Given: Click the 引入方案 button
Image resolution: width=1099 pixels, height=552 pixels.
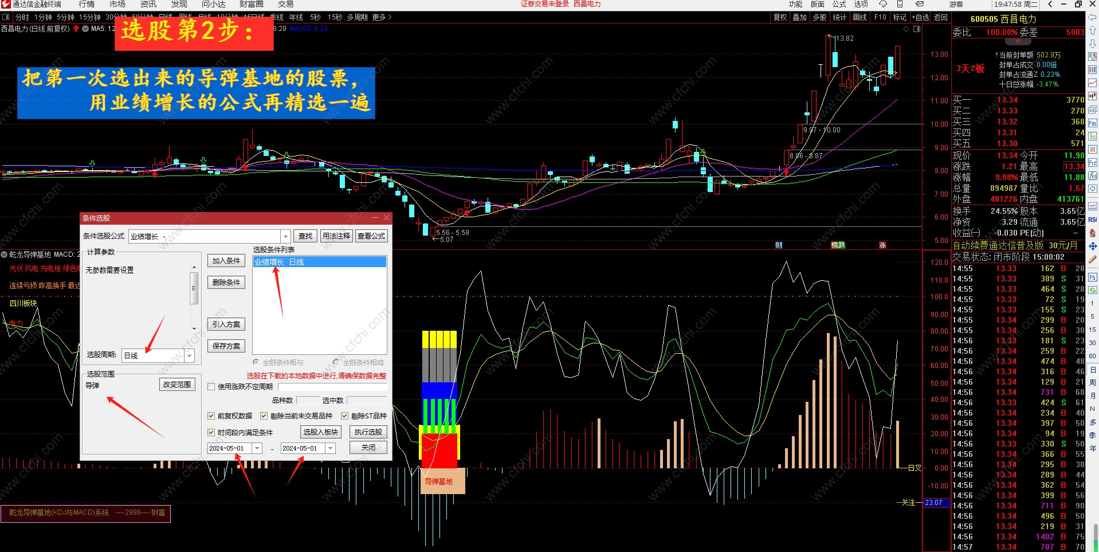Looking at the screenshot, I should [x=226, y=324].
